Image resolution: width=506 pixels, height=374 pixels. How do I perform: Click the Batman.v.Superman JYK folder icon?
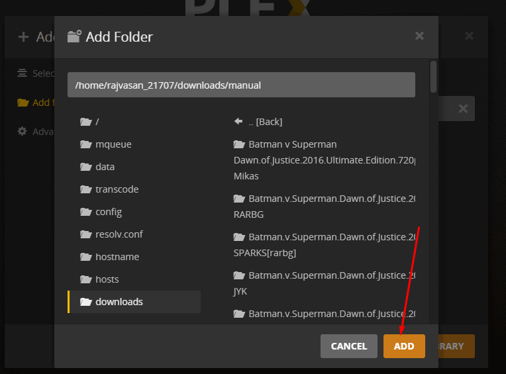(x=240, y=275)
